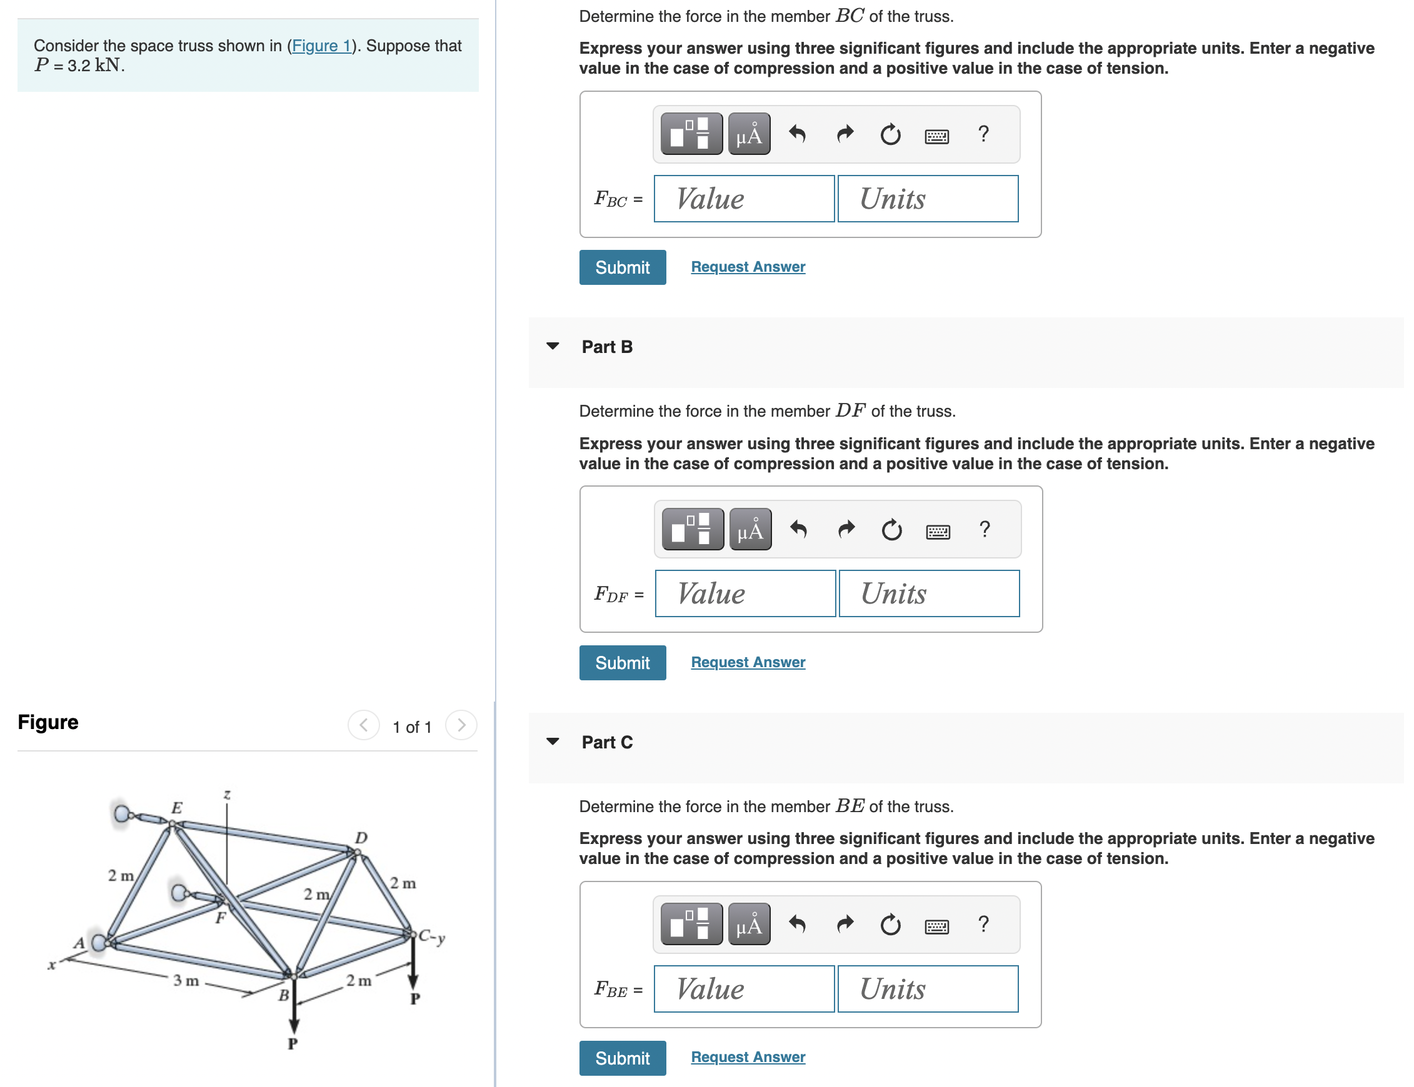1414x1087 pixels.
Task: Select the μÅ units icon for FBE
Action: tap(748, 924)
